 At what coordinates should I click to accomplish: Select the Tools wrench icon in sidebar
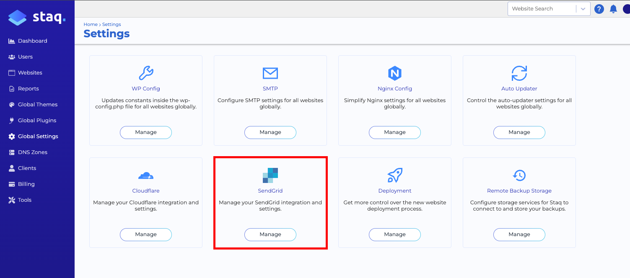click(12, 200)
